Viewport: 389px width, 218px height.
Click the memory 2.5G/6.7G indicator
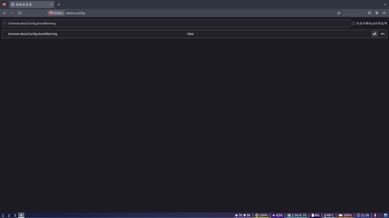pyautogui.click(x=297, y=215)
